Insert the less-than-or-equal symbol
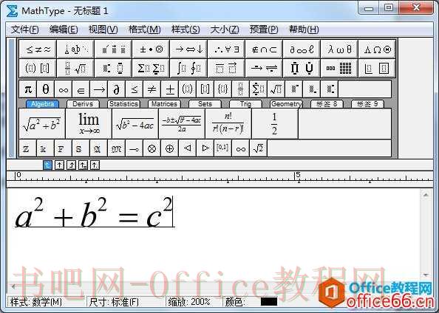The height and width of the screenshot is (313, 439). pos(135,89)
